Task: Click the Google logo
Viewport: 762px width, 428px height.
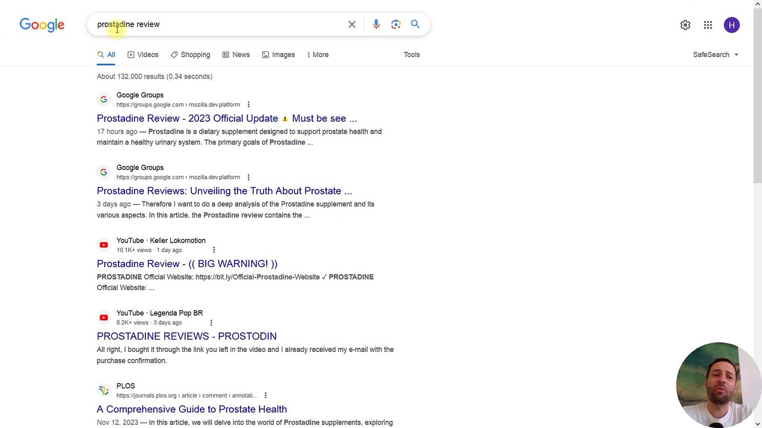Action: pyautogui.click(x=42, y=25)
